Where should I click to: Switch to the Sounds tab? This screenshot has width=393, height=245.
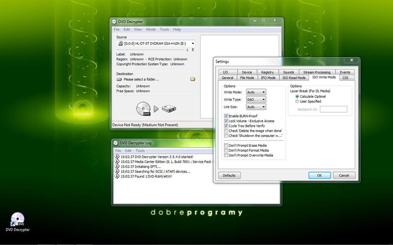289,72
